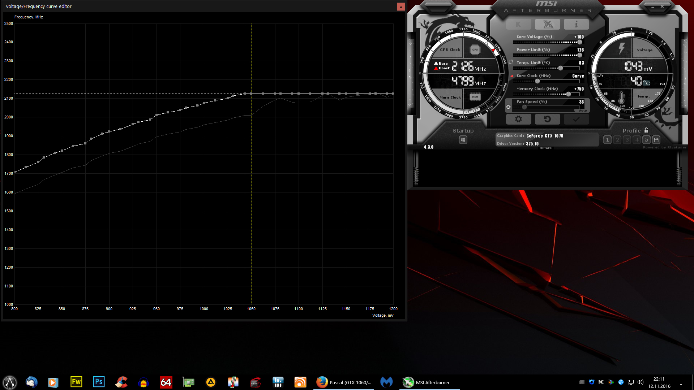Switch to Firefox Pascal taskbar item

click(x=344, y=382)
